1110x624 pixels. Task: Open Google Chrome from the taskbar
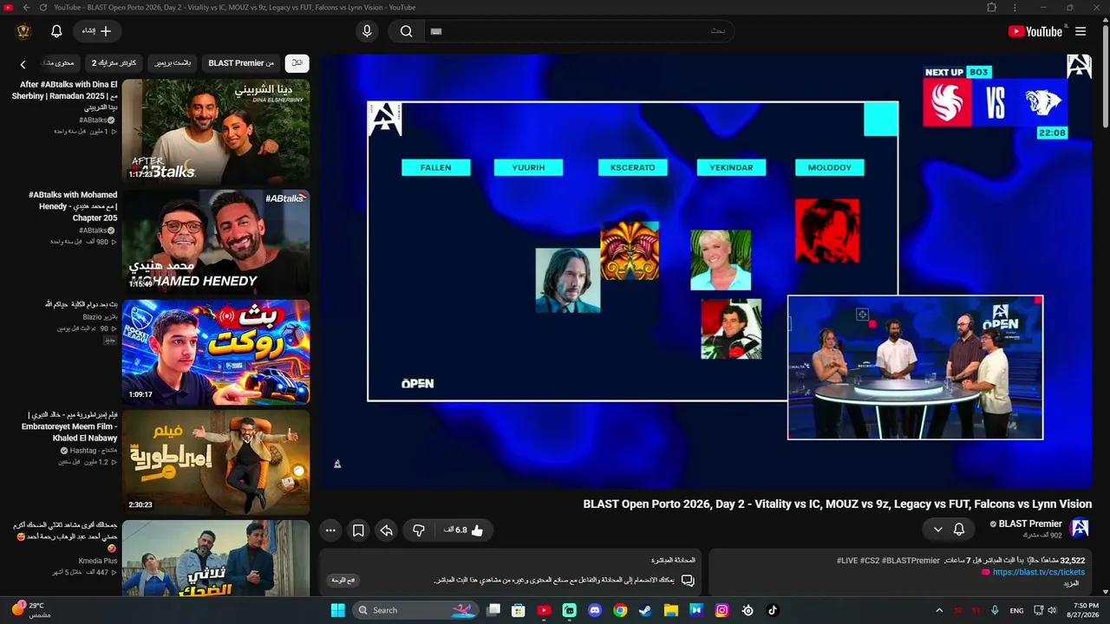click(620, 610)
